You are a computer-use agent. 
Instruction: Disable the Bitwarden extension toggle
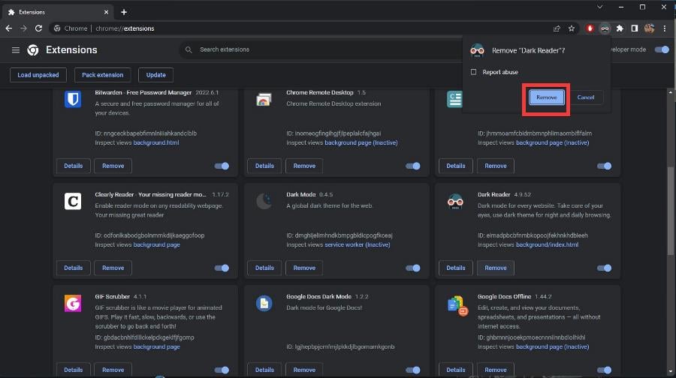coord(222,166)
